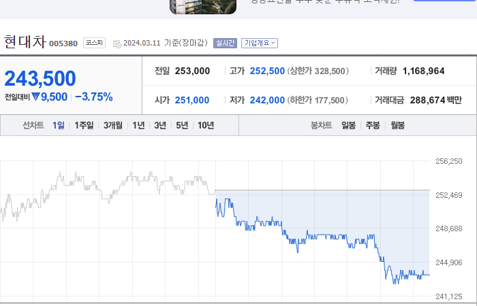Click the -3.75% change rate
The height and width of the screenshot is (306, 477).
point(94,97)
